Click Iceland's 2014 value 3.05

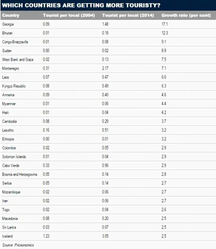105,236
